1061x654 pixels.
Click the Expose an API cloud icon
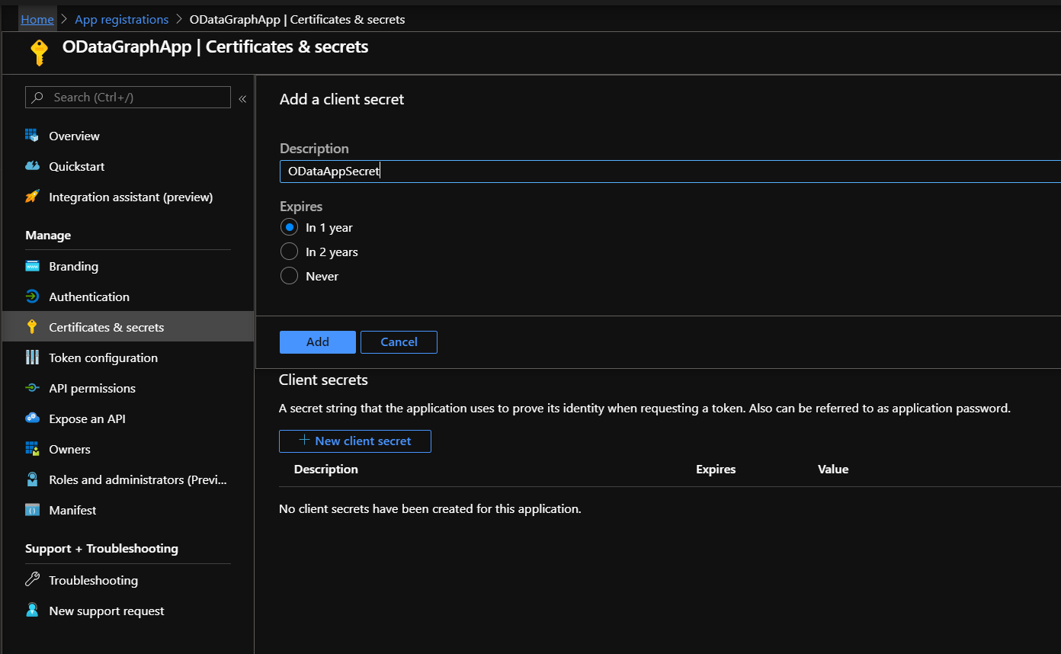(32, 418)
